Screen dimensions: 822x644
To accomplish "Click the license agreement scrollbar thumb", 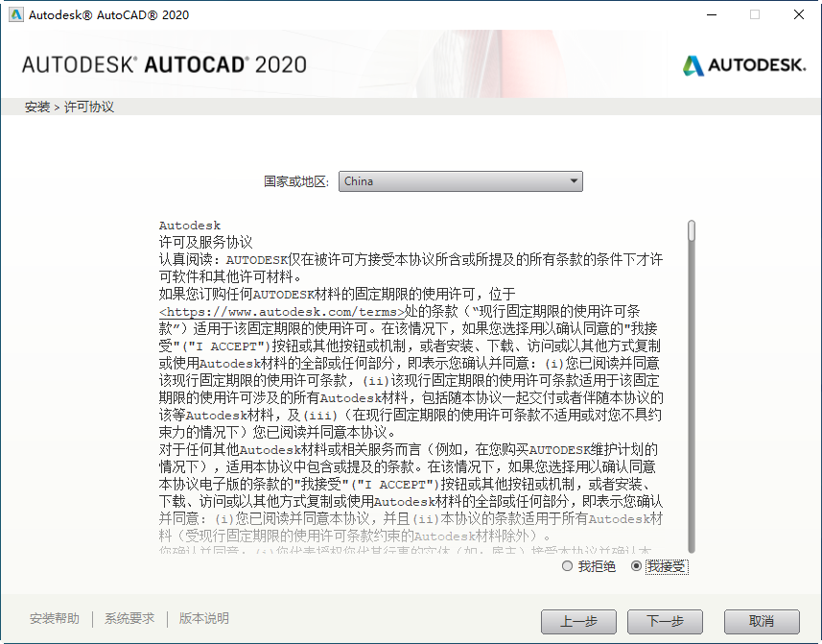I will pyautogui.click(x=692, y=231).
